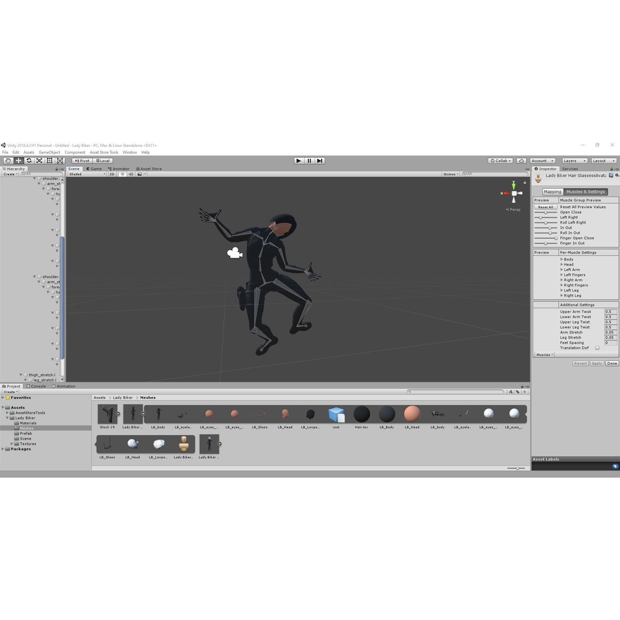Click the Apply button

pos(597,363)
